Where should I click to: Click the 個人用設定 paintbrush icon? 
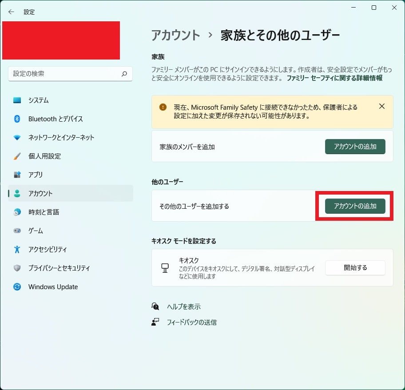point(17,156)
